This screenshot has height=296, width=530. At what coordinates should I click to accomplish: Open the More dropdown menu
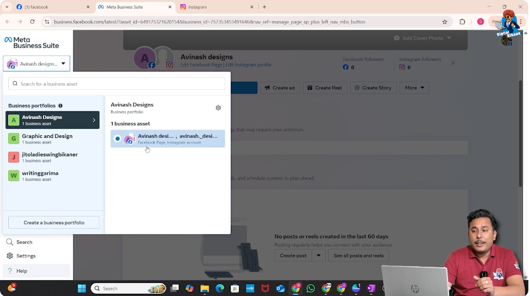click(414, 88)
